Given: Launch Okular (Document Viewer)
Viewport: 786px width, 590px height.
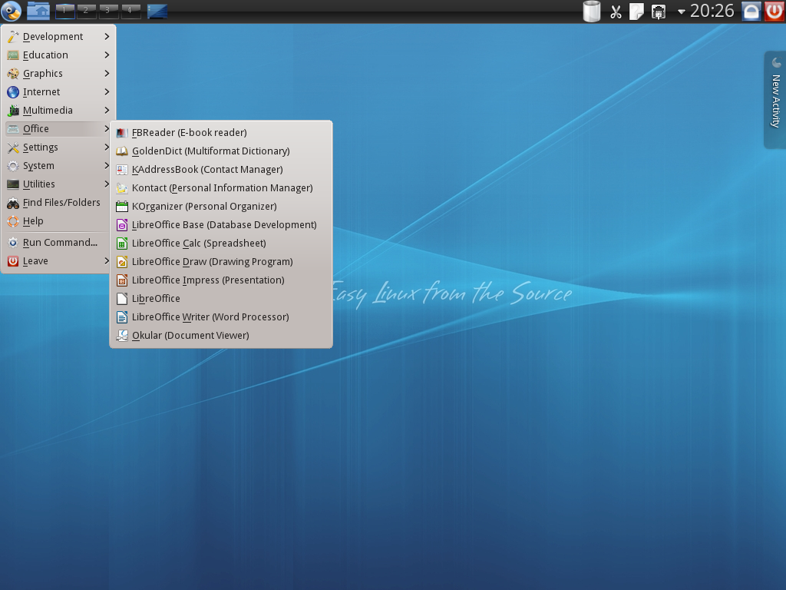Looking at the screenshot, I should 221,336.
